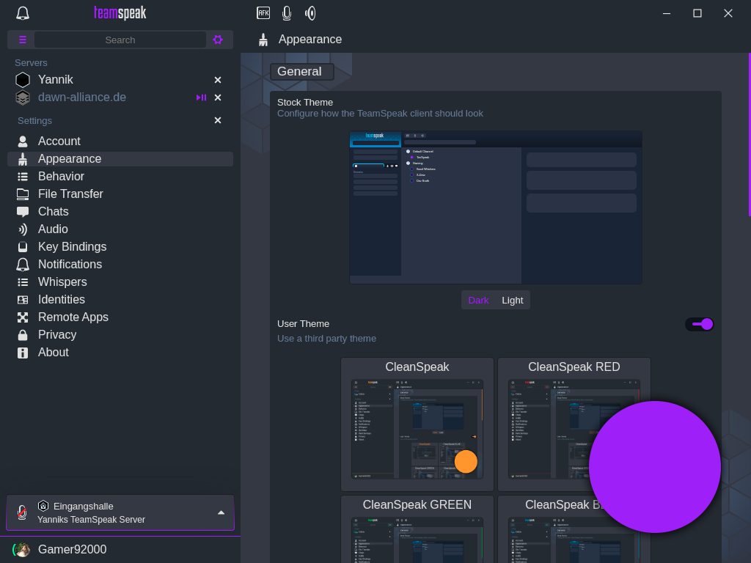Close the Yannik server connection

click(218, 80)
